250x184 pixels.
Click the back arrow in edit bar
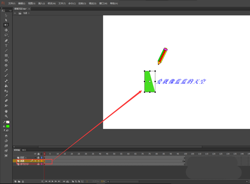(15, 13)
